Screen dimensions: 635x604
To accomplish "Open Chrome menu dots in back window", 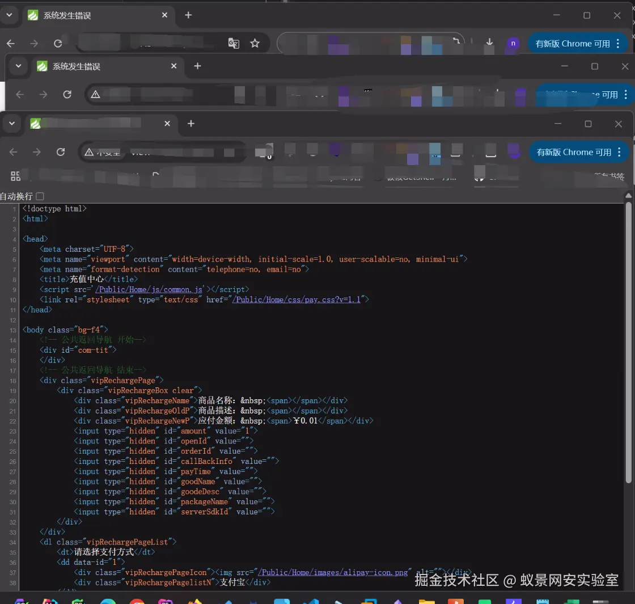I will click(618, 44).
